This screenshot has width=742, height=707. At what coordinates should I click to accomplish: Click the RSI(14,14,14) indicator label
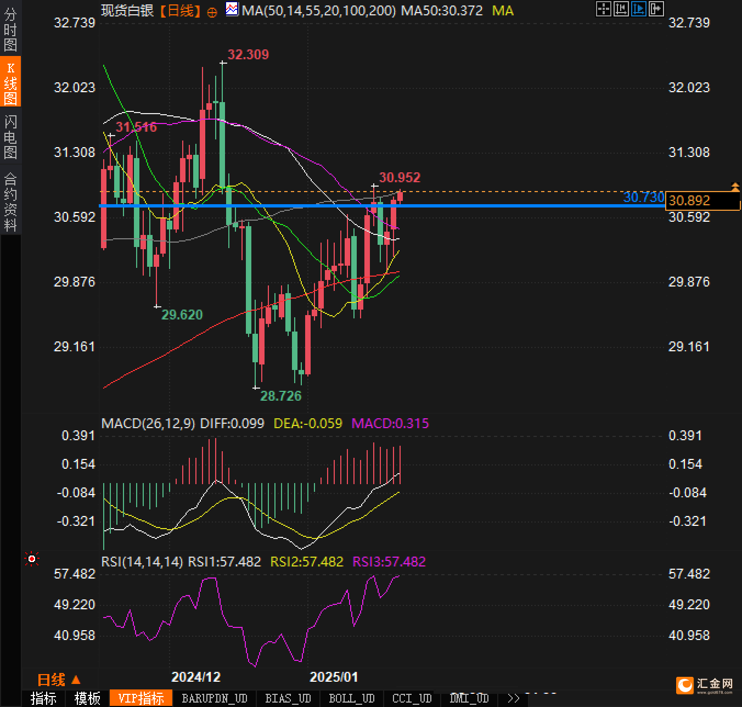coord(142,562)
